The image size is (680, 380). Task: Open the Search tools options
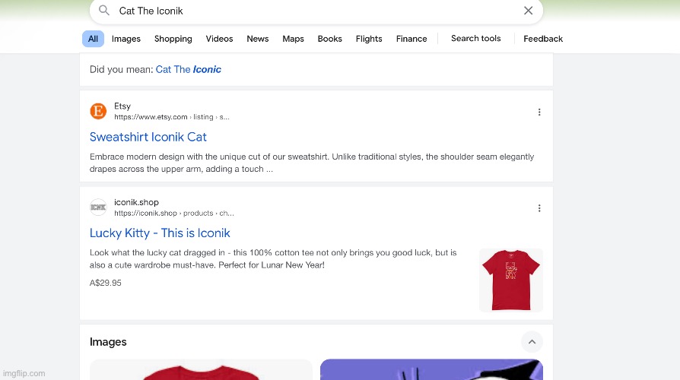(x=475, y=39)
